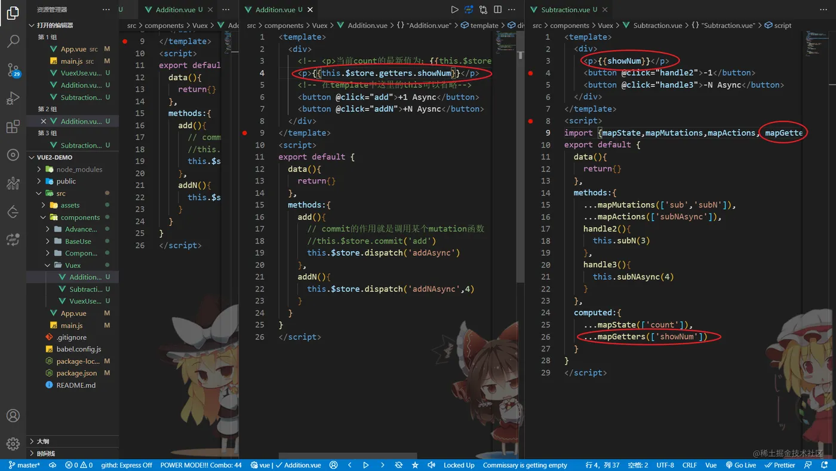Toggle breakpoint on line 4 of Subtraction.vue
Screen dimensions: 836x471
pyautogui.click(x=530, y=73)
